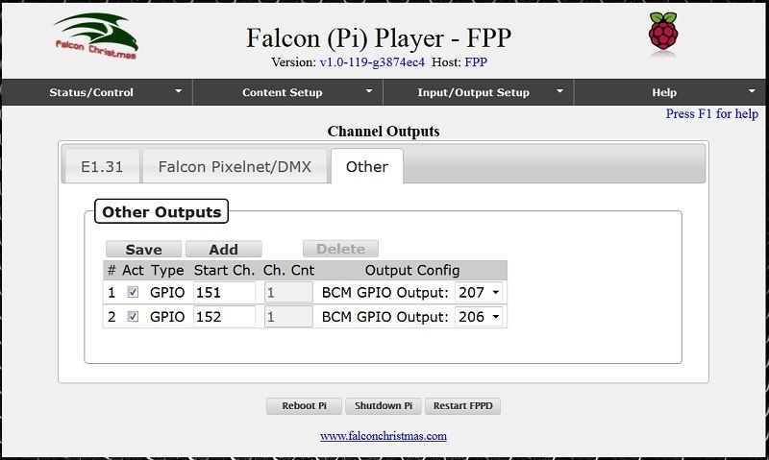Add a new output row
769x460 pixels.
[x=223, y=249]
